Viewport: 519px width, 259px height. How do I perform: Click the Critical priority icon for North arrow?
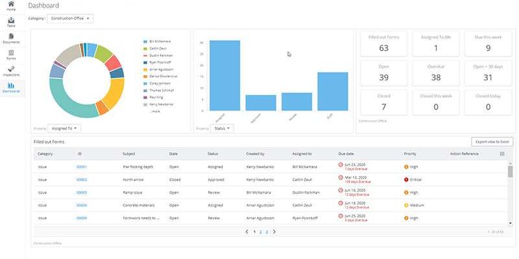[406, 179]
